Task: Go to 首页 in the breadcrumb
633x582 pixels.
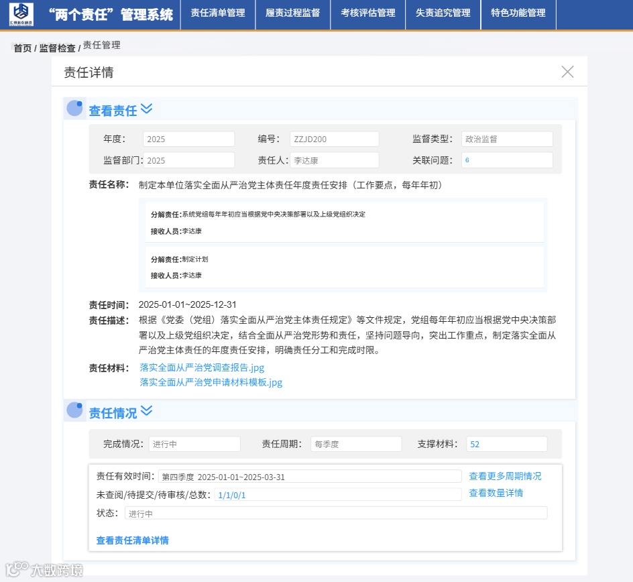Action: [x=23, y=48]
